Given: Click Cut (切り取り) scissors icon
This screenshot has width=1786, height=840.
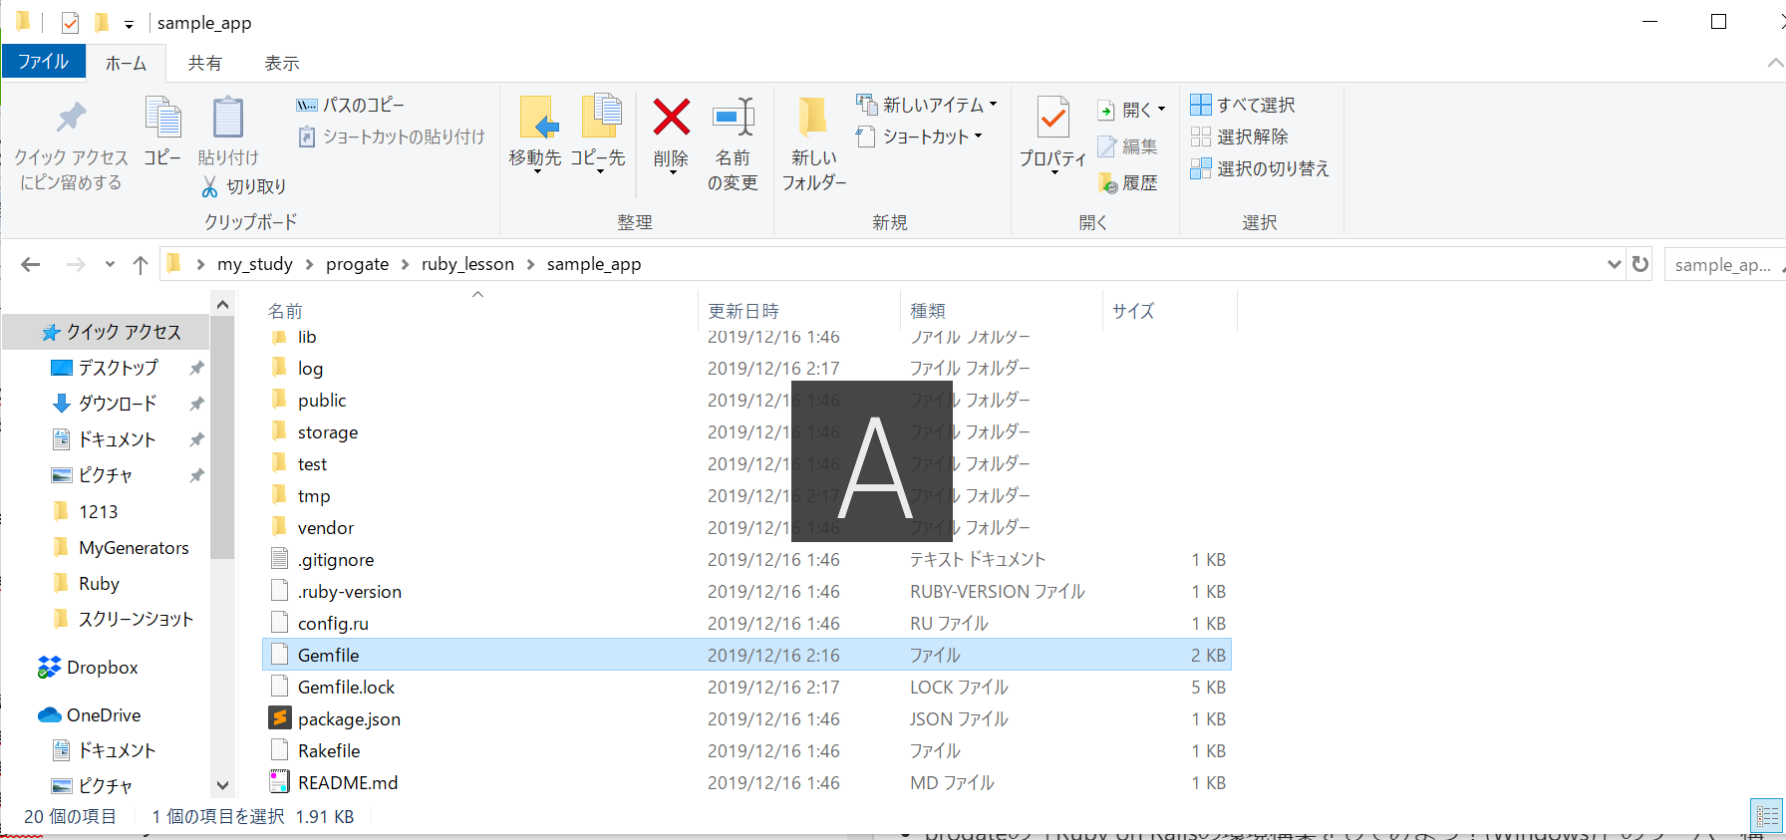Looking at the screenshot, I should (209, 186).
